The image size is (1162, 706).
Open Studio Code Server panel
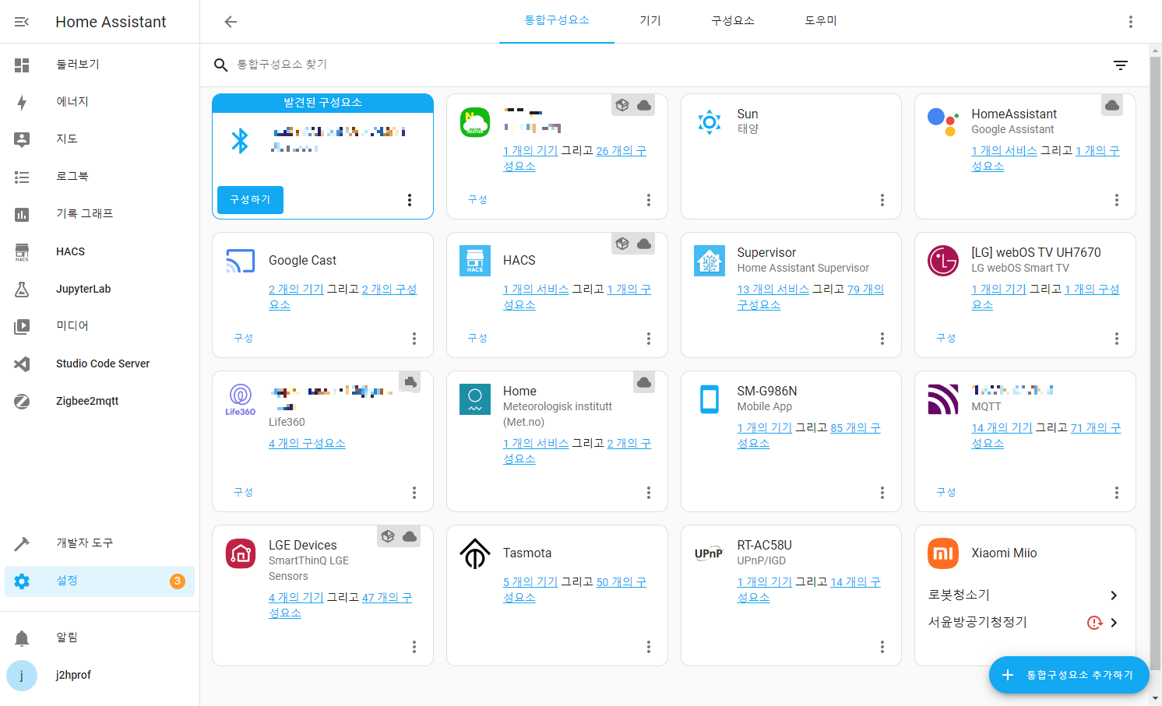point(100,364)
